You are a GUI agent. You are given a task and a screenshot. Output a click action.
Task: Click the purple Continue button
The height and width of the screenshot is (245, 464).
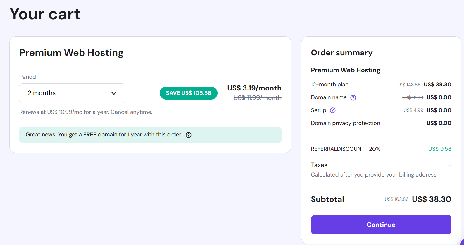pyautogui.click(x=381, y=225)
